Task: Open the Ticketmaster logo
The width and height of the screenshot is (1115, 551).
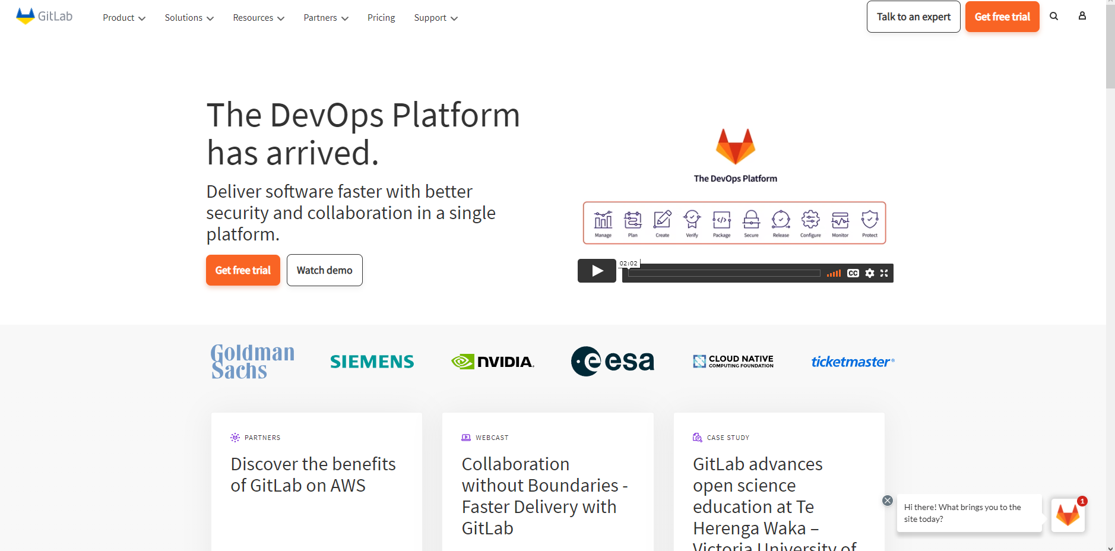Action: tap(853, 362)
